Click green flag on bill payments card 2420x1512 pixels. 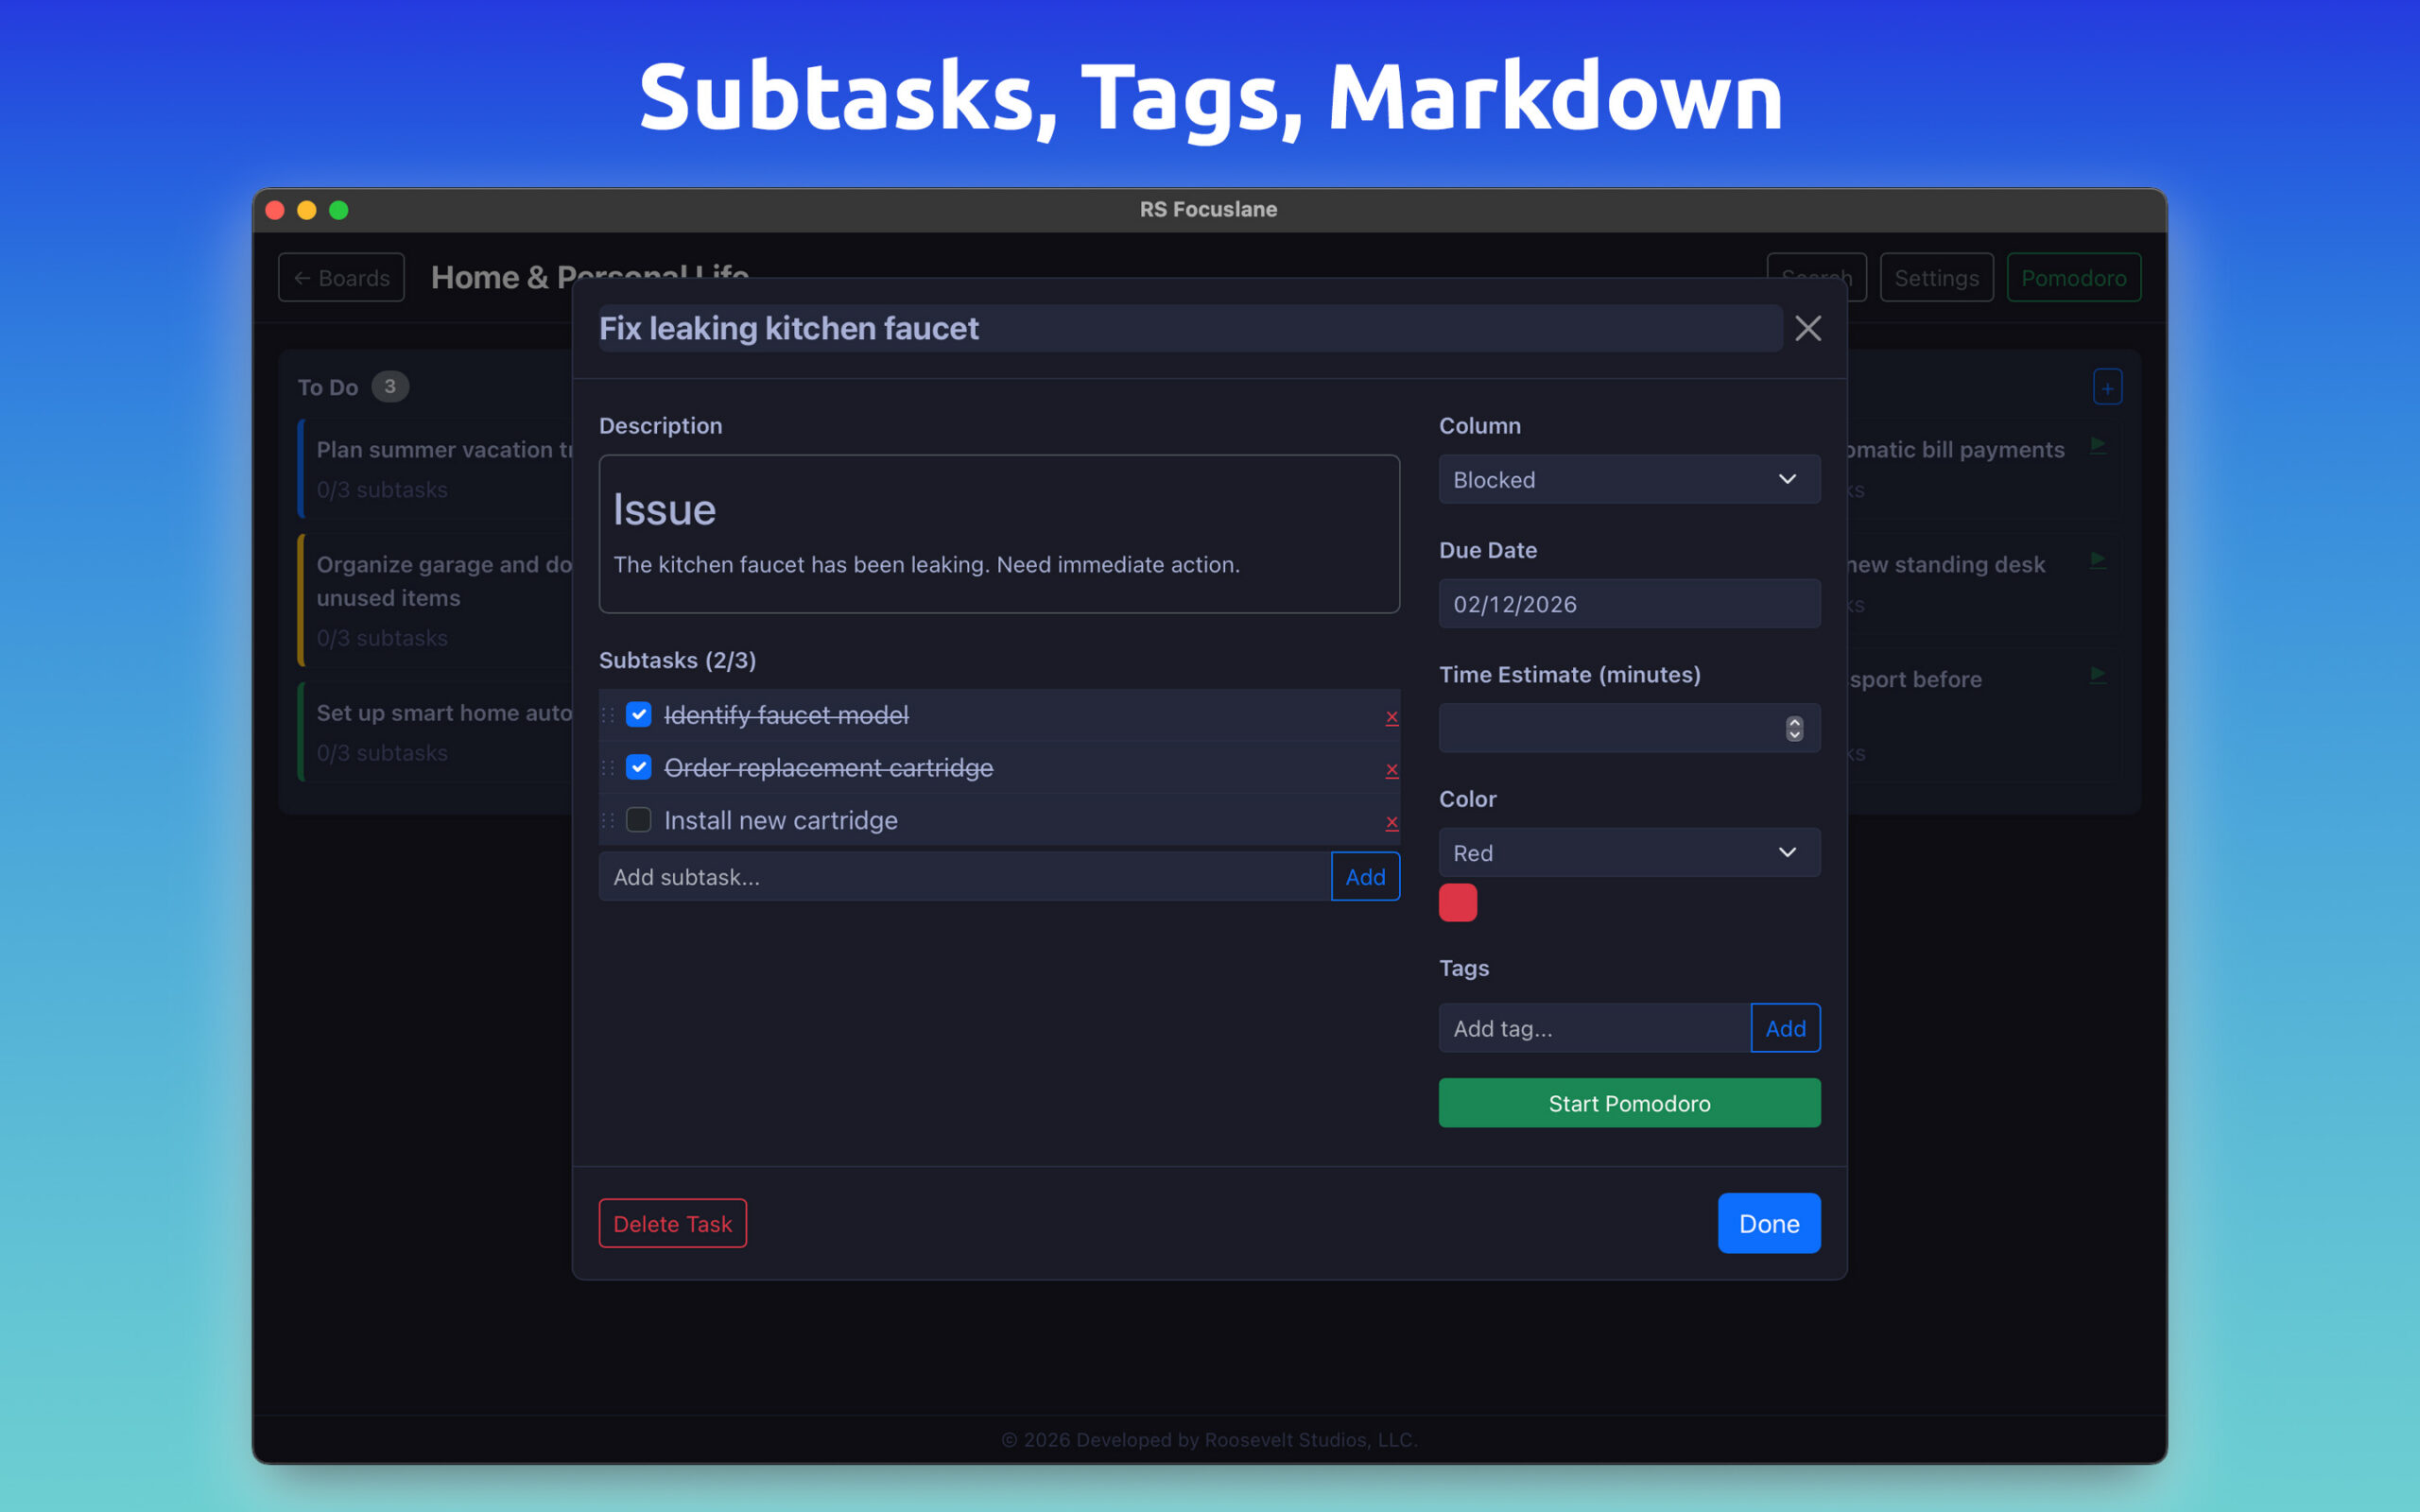(2098, 445)
